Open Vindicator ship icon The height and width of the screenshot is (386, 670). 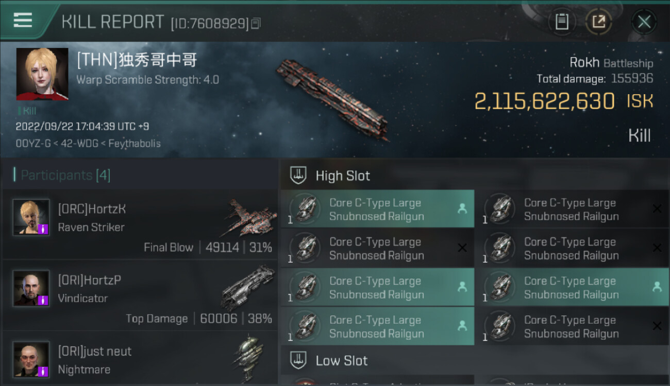point(248,288)
